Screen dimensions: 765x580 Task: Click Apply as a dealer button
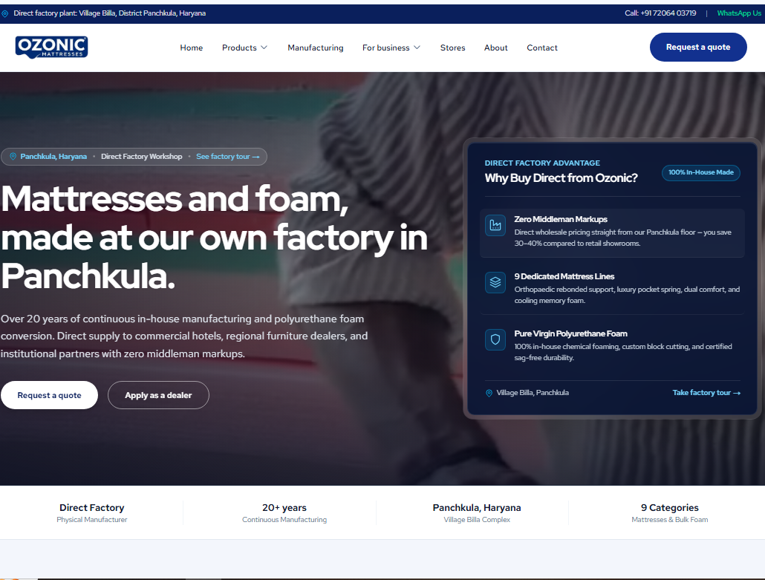click(x=158, y=395)
